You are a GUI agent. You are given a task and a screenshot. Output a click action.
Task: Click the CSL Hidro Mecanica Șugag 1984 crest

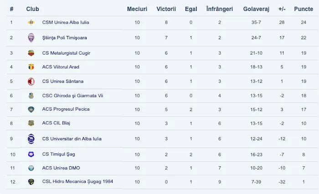31,182
